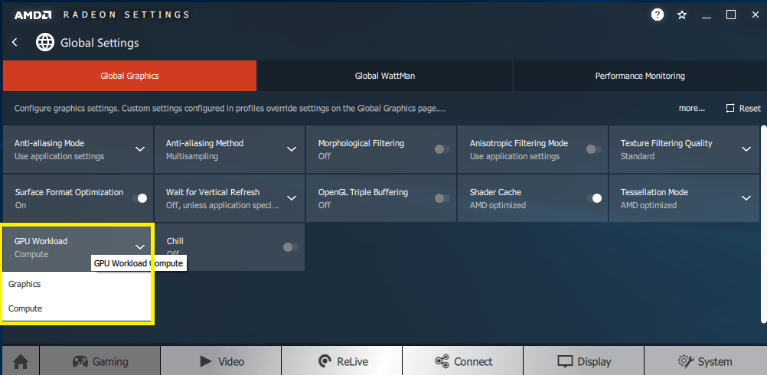
Task: Click the 'RADEON SETTINGS' title text
Action: pos(126,15)
